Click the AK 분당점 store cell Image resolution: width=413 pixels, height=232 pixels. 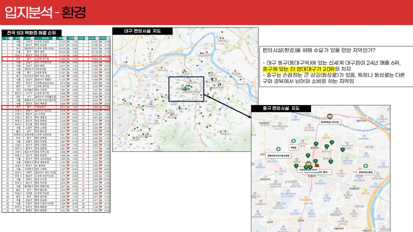point(46,166)
